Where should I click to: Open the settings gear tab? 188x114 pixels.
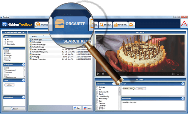tap(131, 25)
